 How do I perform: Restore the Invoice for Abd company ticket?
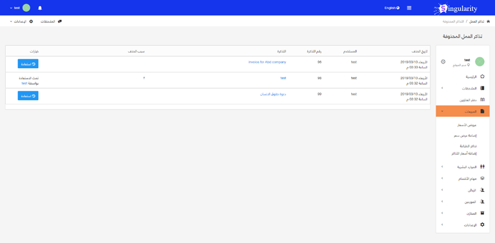click(28, 64)
